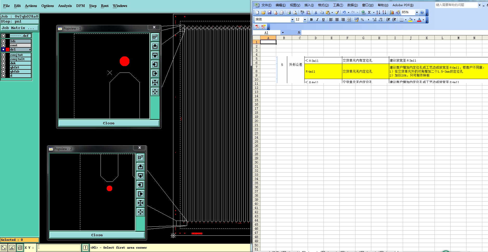Open the DFM menu
Viewport: 488px width, 252px height.
[x=81, y=6]
